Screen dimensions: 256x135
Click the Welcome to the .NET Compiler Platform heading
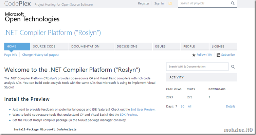(72, 70)
